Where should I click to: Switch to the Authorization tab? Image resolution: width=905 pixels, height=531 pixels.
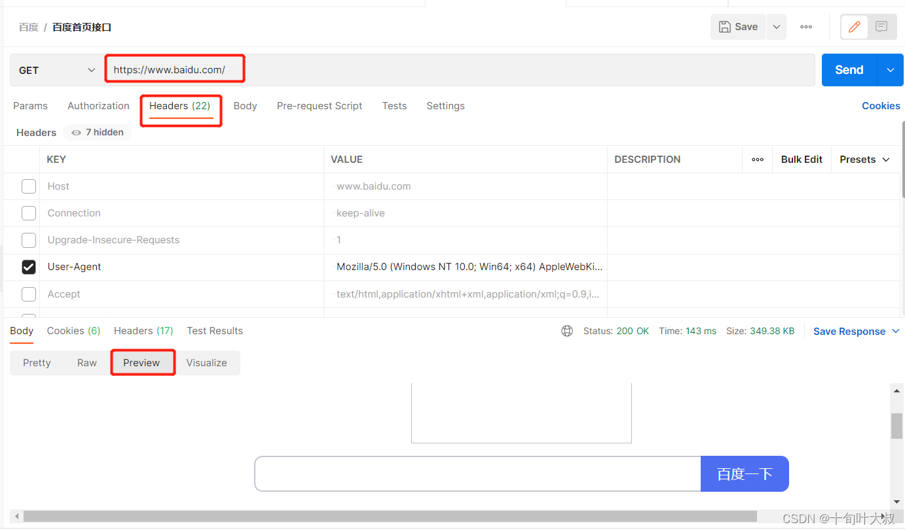98,106
